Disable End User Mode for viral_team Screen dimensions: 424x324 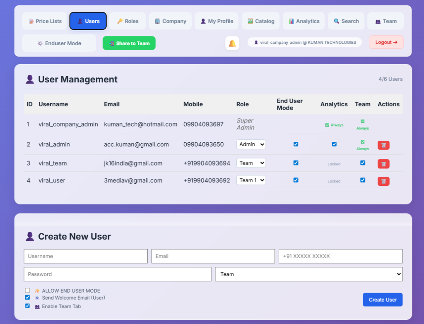pos(296,163)
